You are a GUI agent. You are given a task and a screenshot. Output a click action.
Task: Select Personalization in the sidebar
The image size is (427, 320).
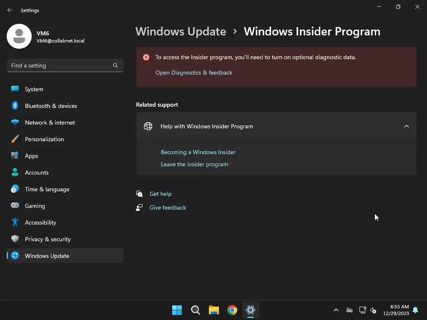(65, 139)
